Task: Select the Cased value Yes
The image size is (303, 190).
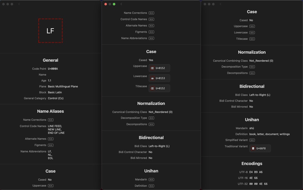Action: tap(151, 60)
